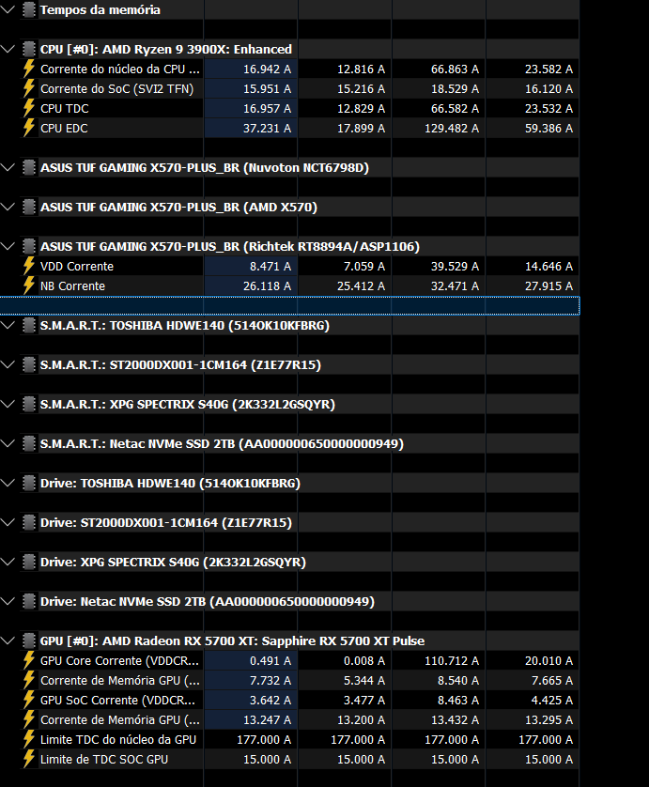649x787 pixels.
Task: Click GPU Core maximum value 110.712 A
Action: [x=452, y=660]
